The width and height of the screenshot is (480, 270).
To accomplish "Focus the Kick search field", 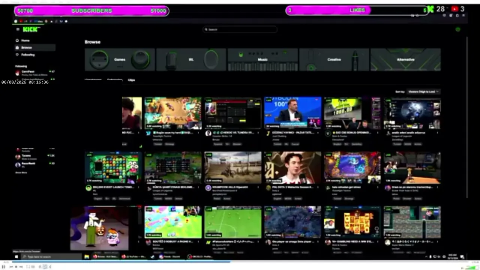I will [240, 29].
